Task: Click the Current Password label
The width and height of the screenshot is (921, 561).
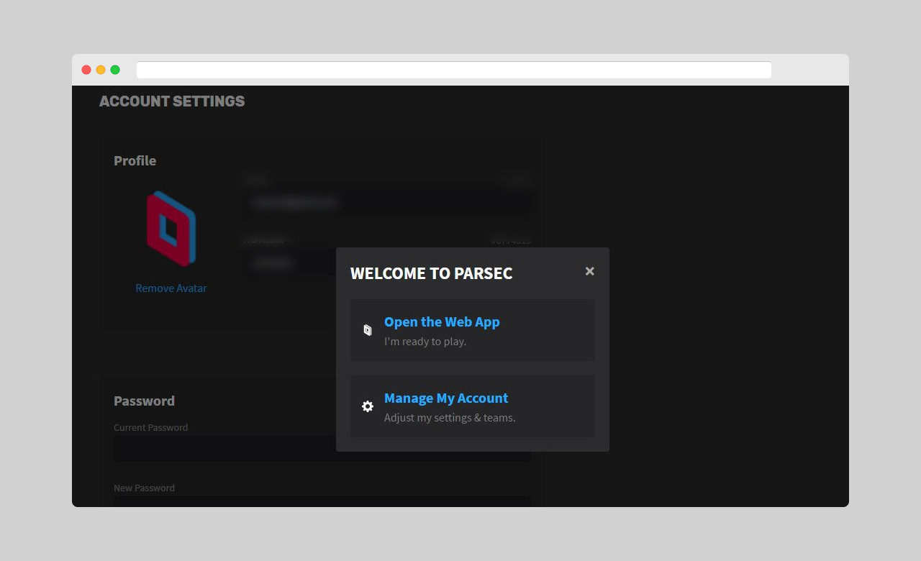Action: [151, 428]
